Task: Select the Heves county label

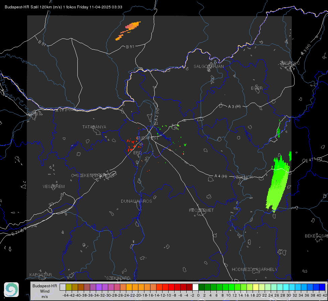Action: pyautogui.click(x=248, y=136)
